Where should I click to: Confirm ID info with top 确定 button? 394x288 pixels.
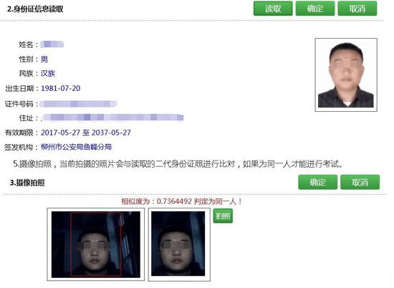[x=315, y=9]
